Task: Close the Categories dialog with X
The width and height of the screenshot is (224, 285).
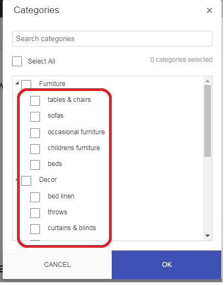Action: point(209,10)
